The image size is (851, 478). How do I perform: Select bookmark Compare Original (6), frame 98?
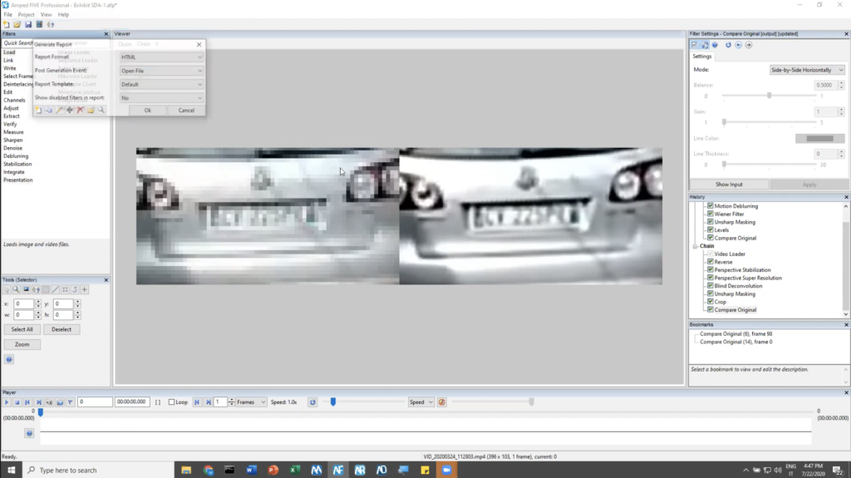(736, 334)
